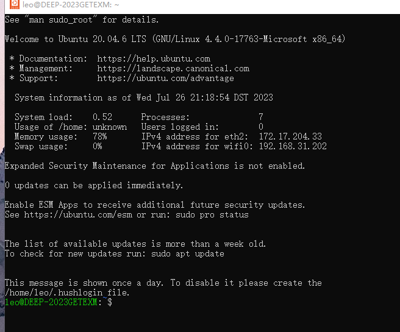Click the 'Welcome to Ubuntu 20.04.6 LTS' line

point(175,39)
